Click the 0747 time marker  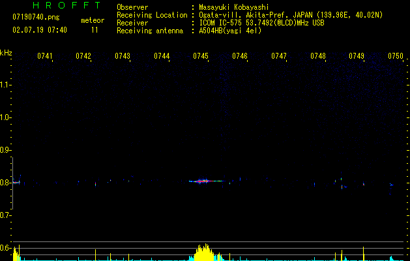tap(279, 56)
